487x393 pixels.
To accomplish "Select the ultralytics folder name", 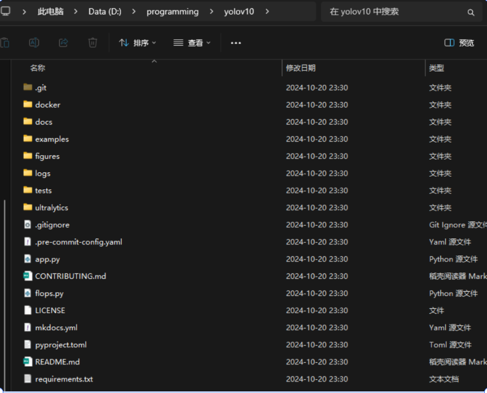I will pyautogui.click(x=52, y=208).
